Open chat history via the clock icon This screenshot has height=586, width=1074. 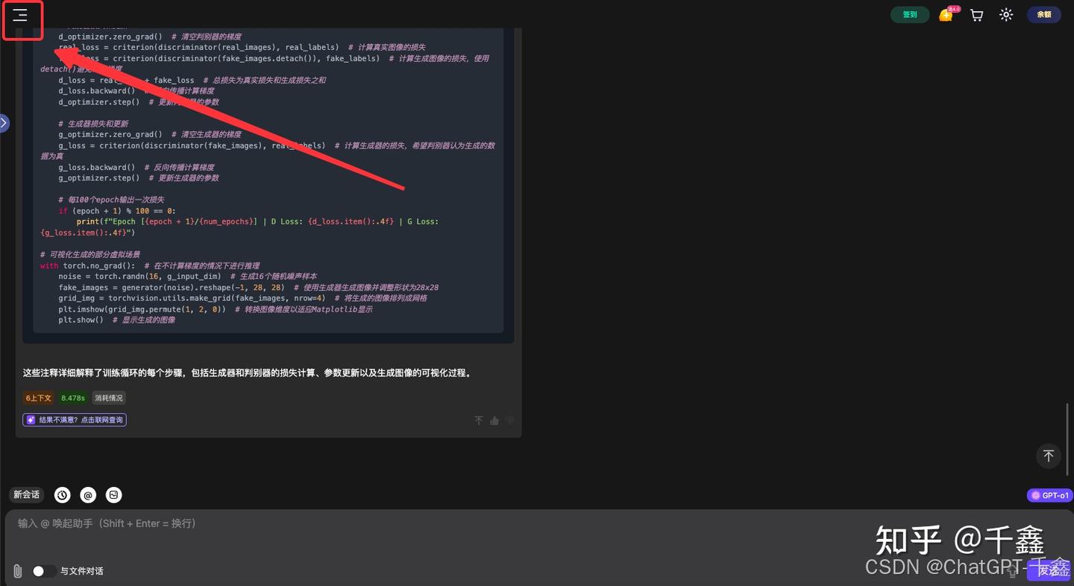[x=62, y=494]
